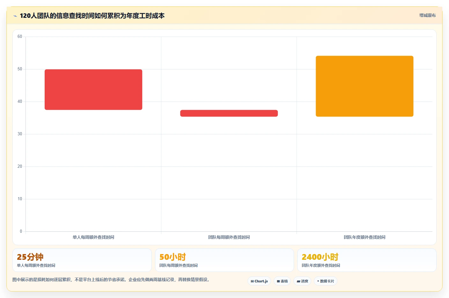
Task: Click y-axis tick value 50
Action: pyautogui.click(x=20, y=69)
